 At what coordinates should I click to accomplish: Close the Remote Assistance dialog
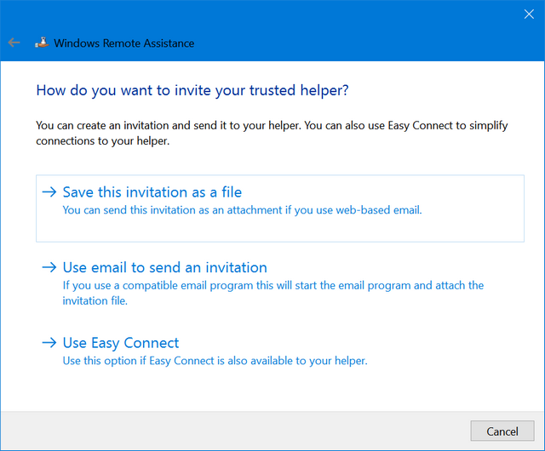[529, 14]
